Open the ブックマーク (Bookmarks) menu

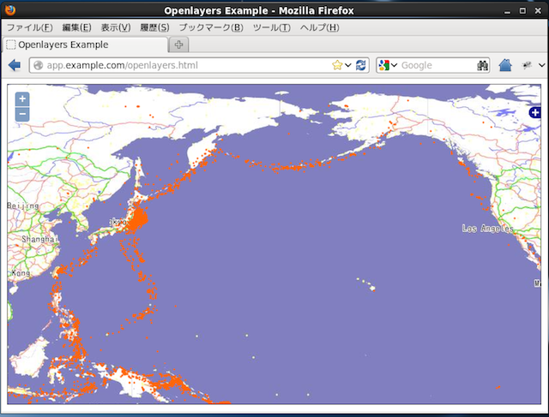pyautogui.click(x=210, y=27)
